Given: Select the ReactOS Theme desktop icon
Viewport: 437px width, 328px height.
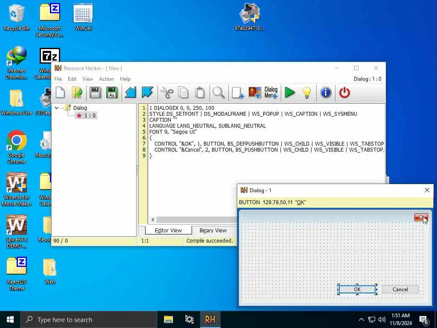Looking at the screenshot, I should pyautogui.click(x=17, y=274).
